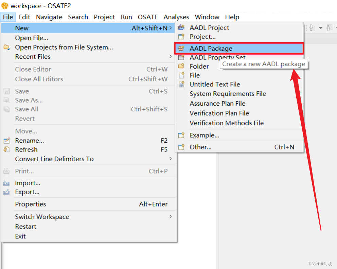Screen dimensions: 337x269
Task: Click the Import icon
Action: click(x=6, y=183)
